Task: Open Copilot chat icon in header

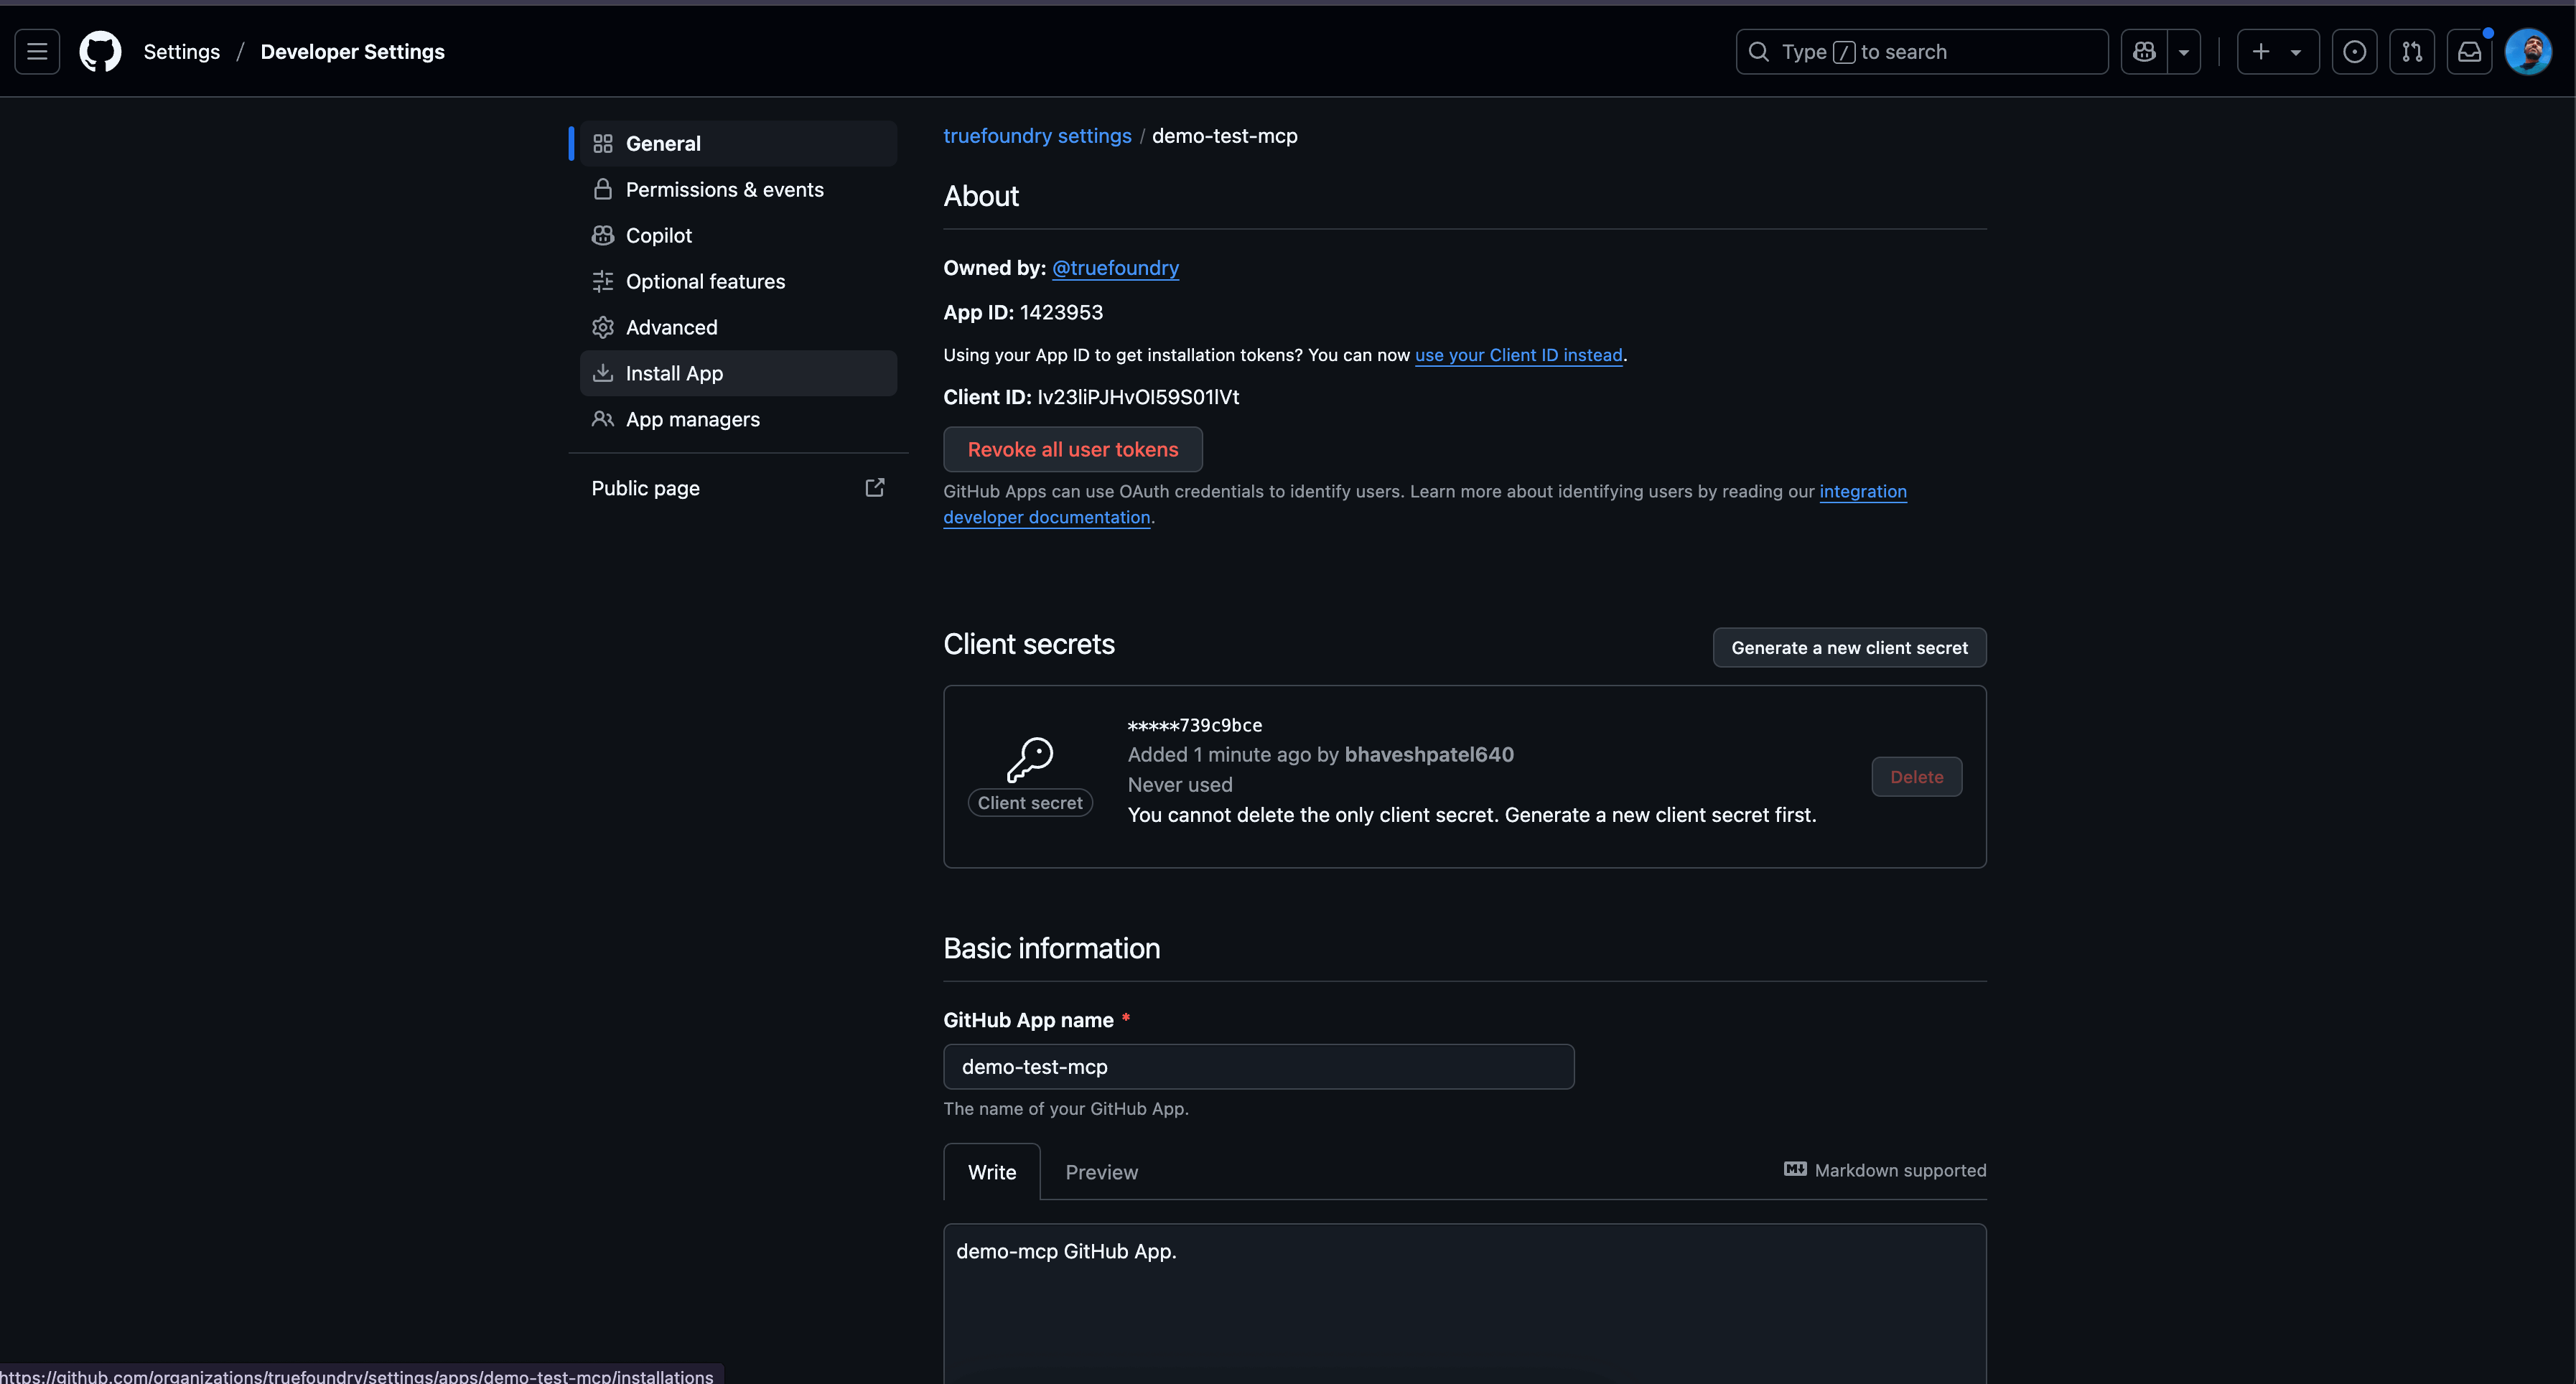Action: (2144, 52)
